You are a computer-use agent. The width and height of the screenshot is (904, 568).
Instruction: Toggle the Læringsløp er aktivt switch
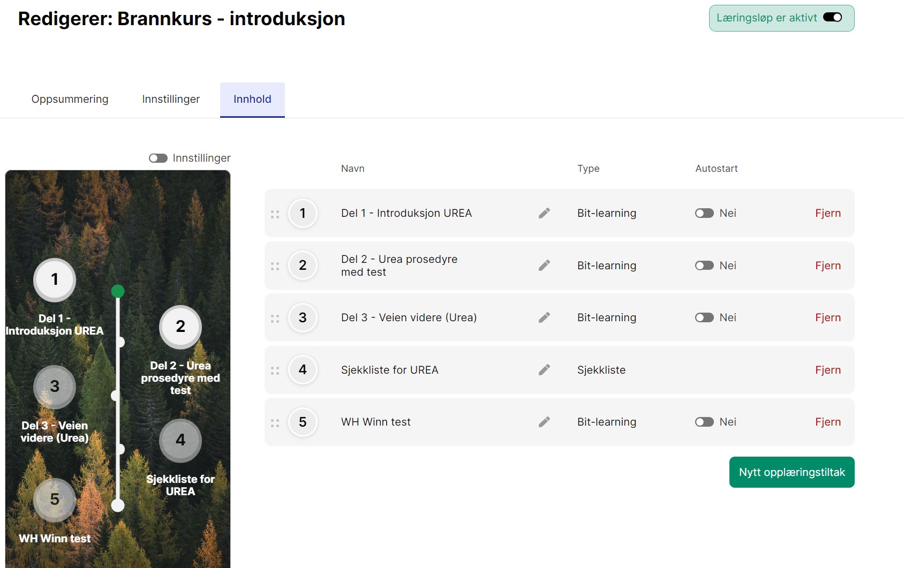click(832, 18)
